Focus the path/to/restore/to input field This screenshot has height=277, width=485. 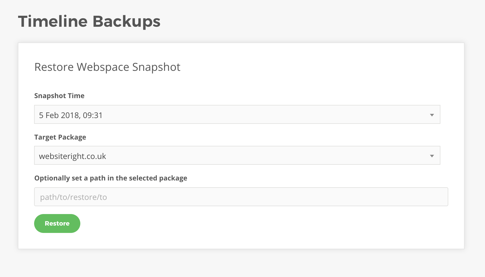[x=241, y=197]
